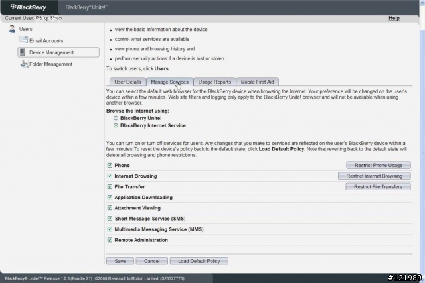Open the Mobile First Aid tab
This screenshot has width=425, height=283.
tap(257, 82)
